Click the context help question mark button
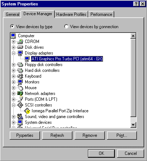Viewport: 147px width, 161px height. click(x=136, y=4)
